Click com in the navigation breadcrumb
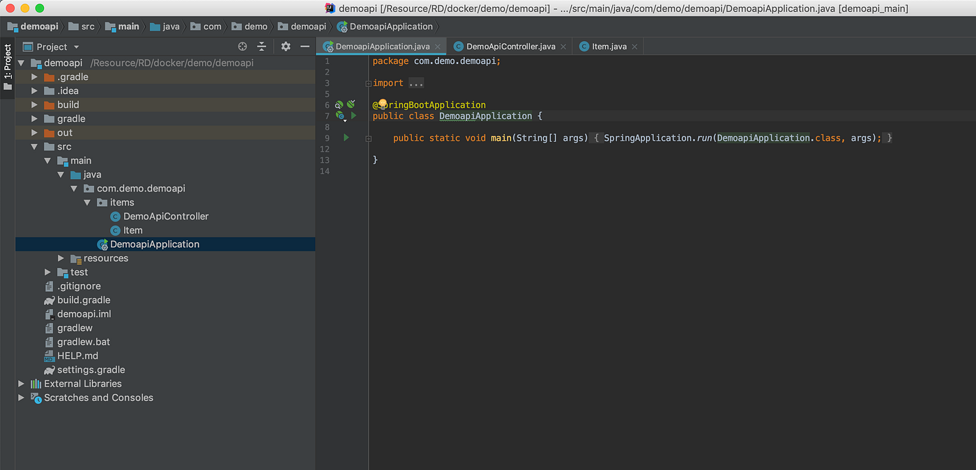Viewport: 976px width, 470px height. (x=206, y=26)
